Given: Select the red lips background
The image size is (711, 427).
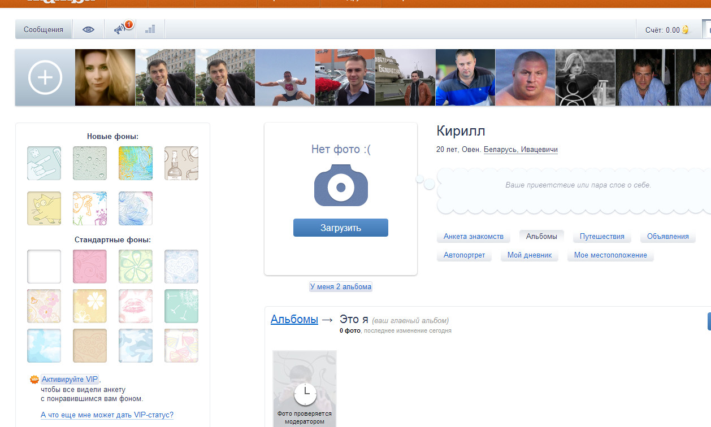Looking at the screenshot, I should [x=136, y=306].
